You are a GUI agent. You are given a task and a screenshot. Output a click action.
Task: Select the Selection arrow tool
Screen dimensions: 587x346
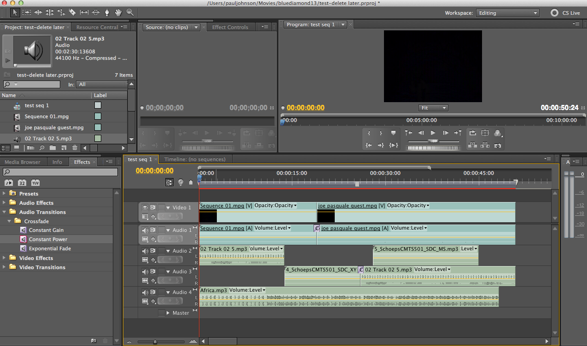15,12
